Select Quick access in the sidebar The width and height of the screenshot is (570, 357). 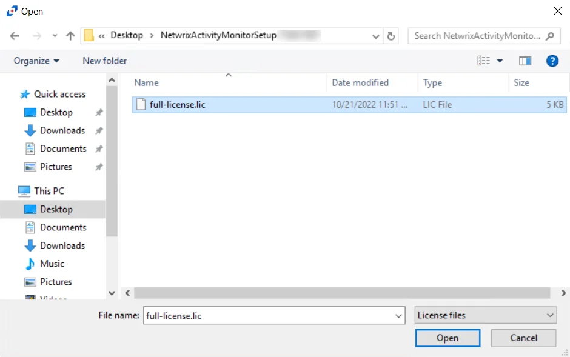point(60,94)
